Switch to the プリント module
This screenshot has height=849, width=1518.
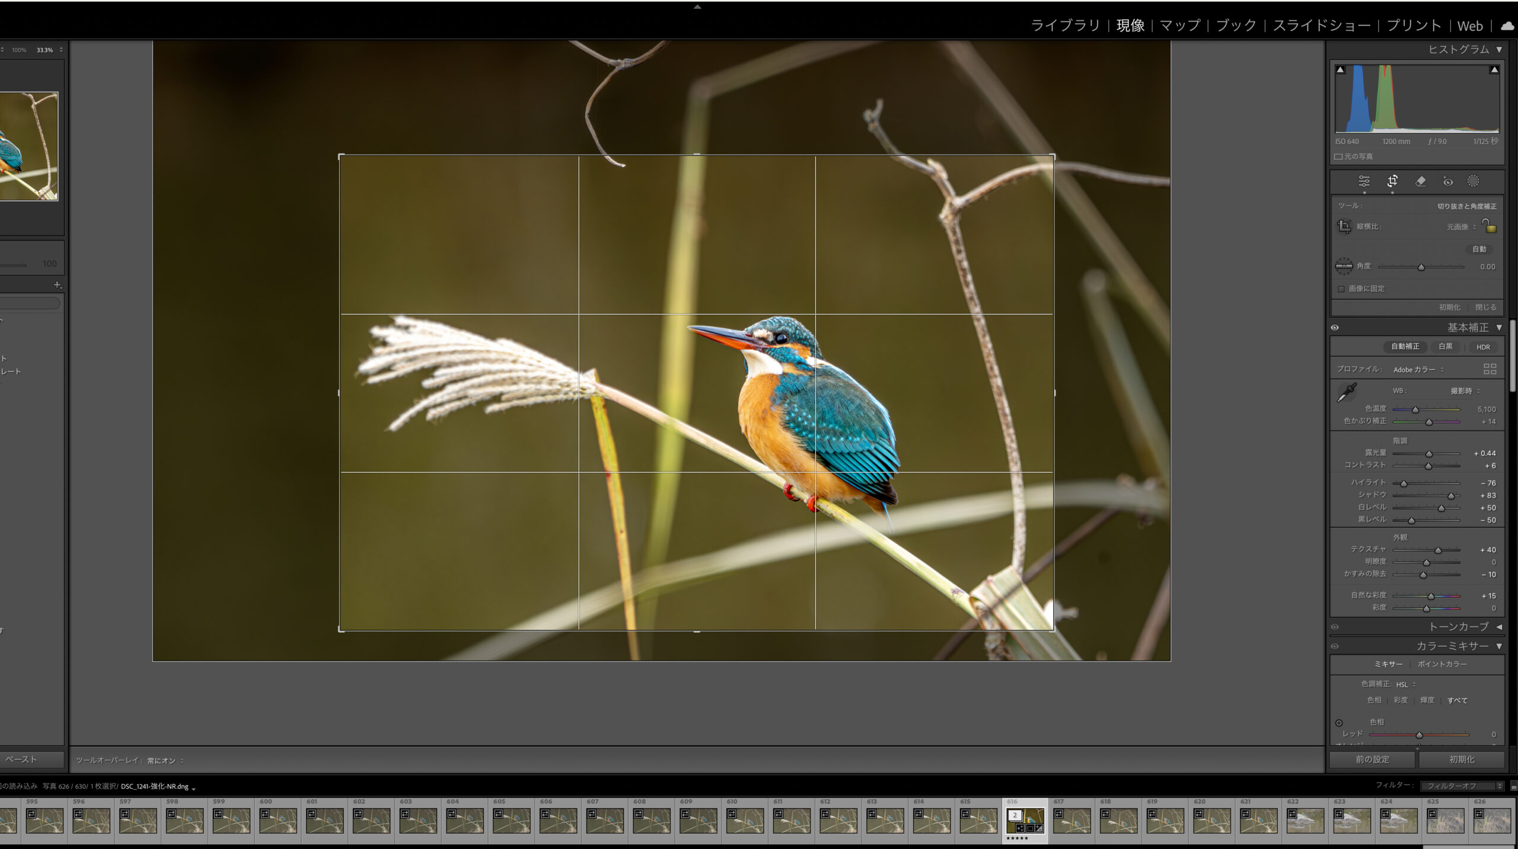click(1414, 25)
